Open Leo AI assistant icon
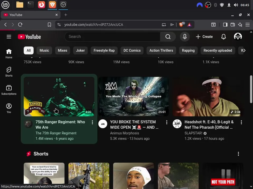 tap(240, 25)
